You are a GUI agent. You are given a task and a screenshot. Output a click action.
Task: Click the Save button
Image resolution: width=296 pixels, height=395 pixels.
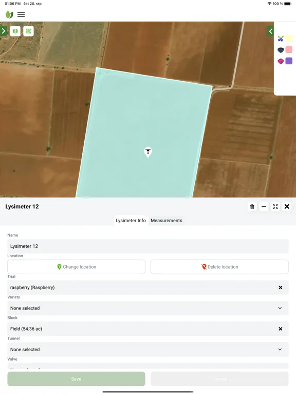point(76,379)
